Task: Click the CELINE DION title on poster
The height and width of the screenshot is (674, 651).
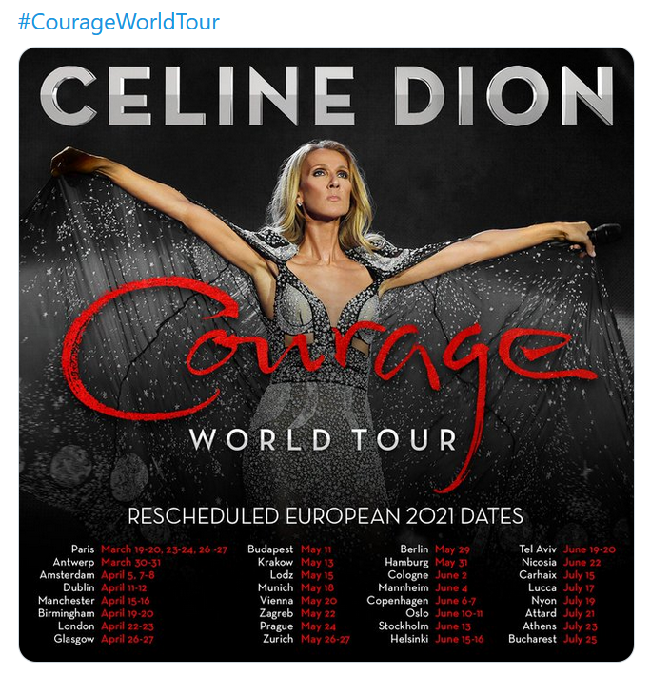Action: [326, 98]
